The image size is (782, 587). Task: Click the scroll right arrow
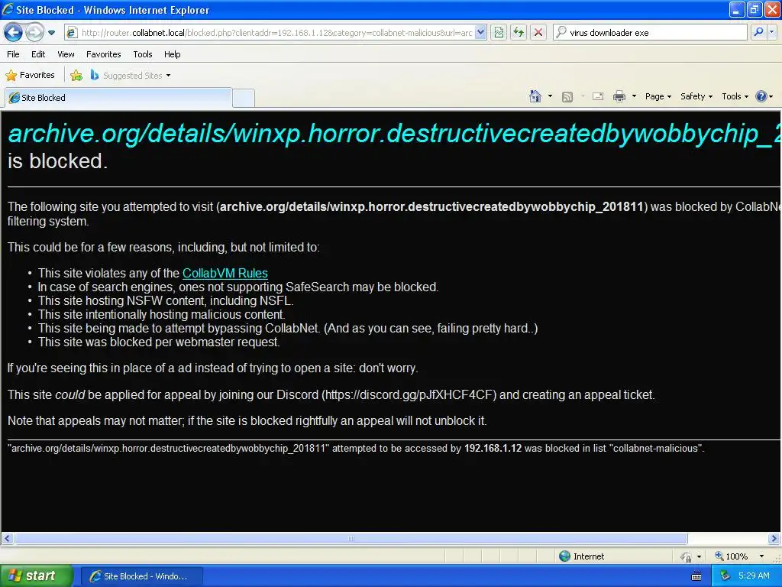click(774, 539)
